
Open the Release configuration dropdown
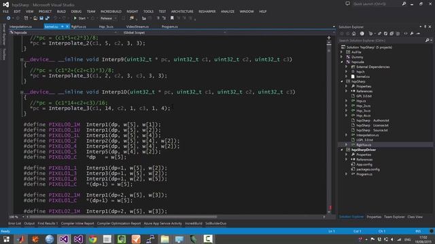tap(108, 18)
